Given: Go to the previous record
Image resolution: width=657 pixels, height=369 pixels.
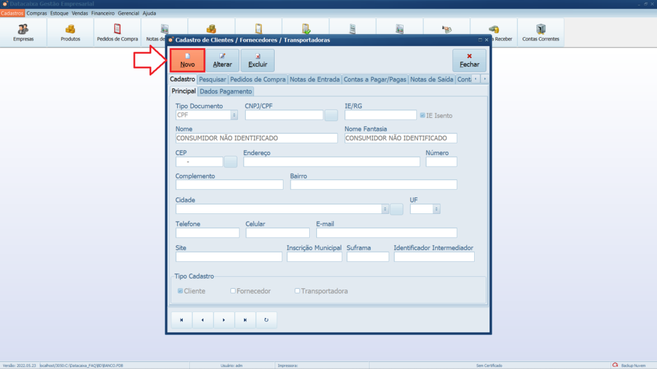Looking at the screenshot, I should point(203,320).
